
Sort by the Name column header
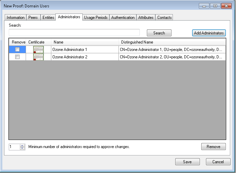coord(85,42)
